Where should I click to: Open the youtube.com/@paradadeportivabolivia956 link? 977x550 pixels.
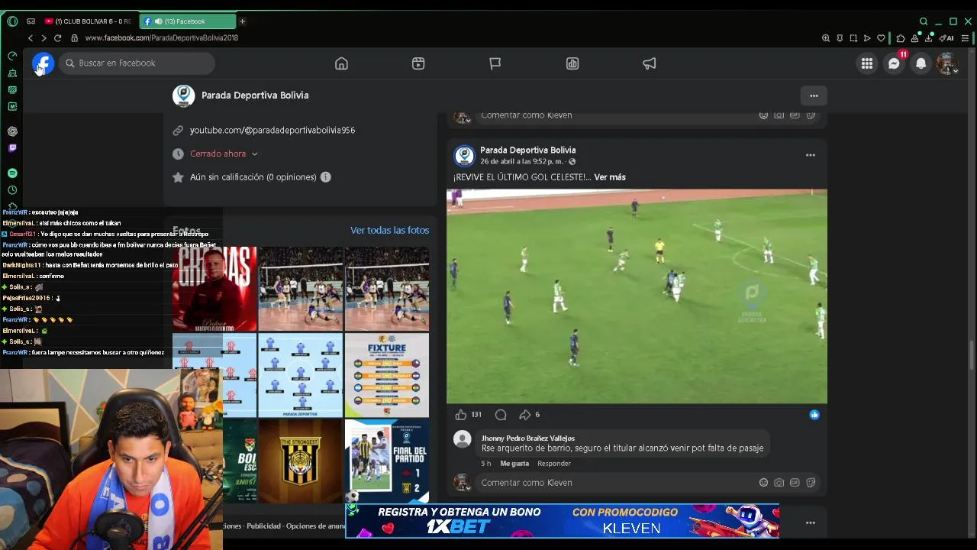(x=272, y=131)
